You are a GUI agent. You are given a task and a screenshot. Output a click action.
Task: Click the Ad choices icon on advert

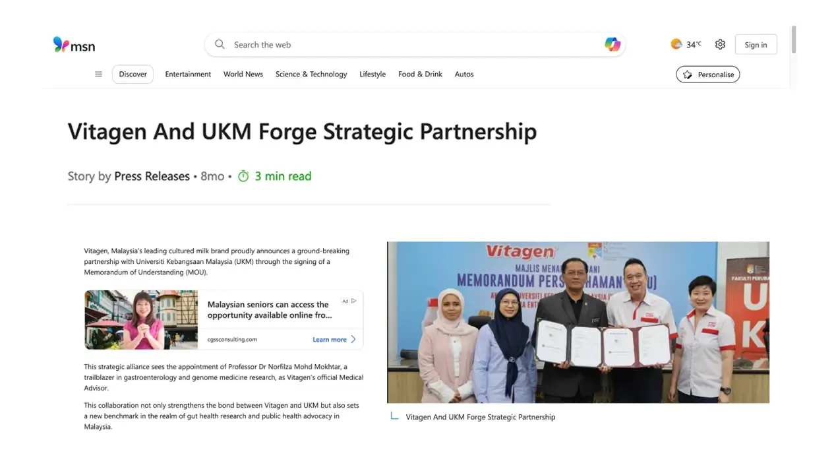tap(354, 301)
